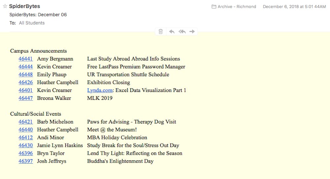Open link 46430 Study Break event
Screen dimensions: 330x179
[x=26, y=145]
